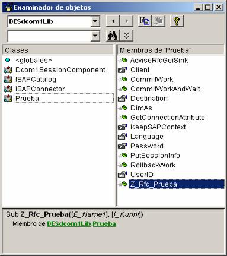
Task: Open the DESdcom1Lib library dropdown
Action: pyautogui.click(x=95, y=21)
